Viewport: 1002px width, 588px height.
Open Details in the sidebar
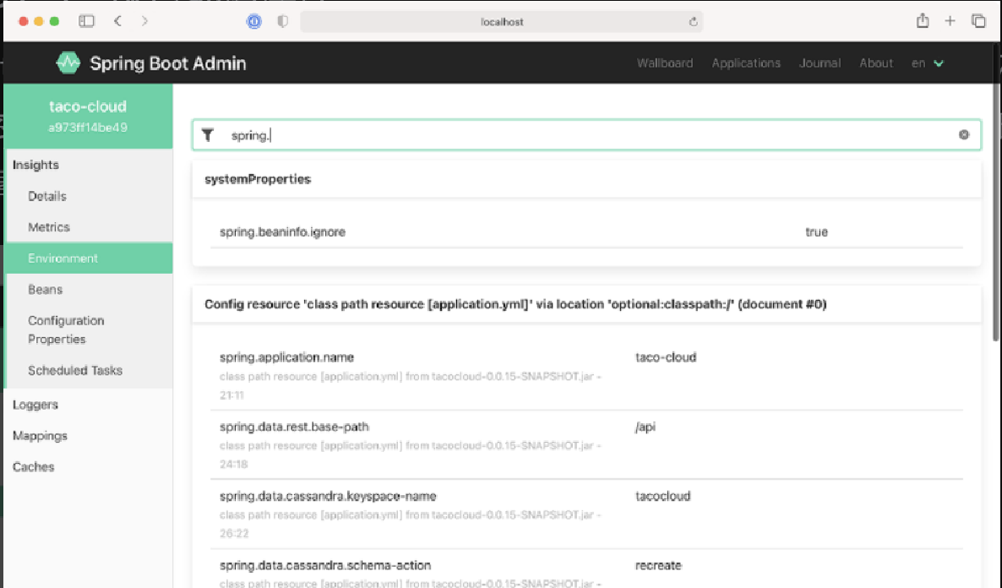(47, 196)
